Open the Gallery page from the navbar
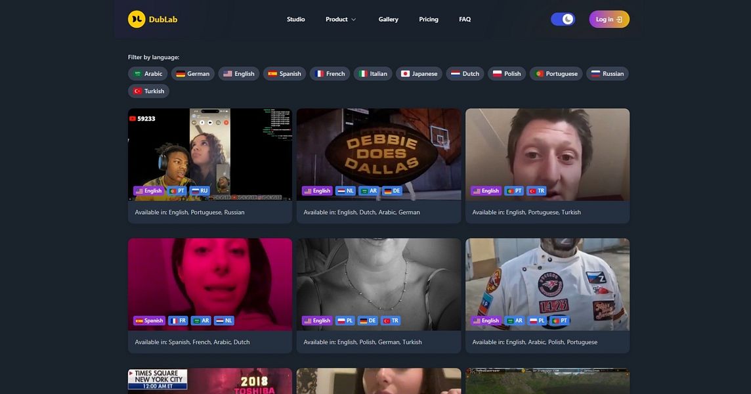Viewport: 751px width, 394px height. (x=388, y=19)
